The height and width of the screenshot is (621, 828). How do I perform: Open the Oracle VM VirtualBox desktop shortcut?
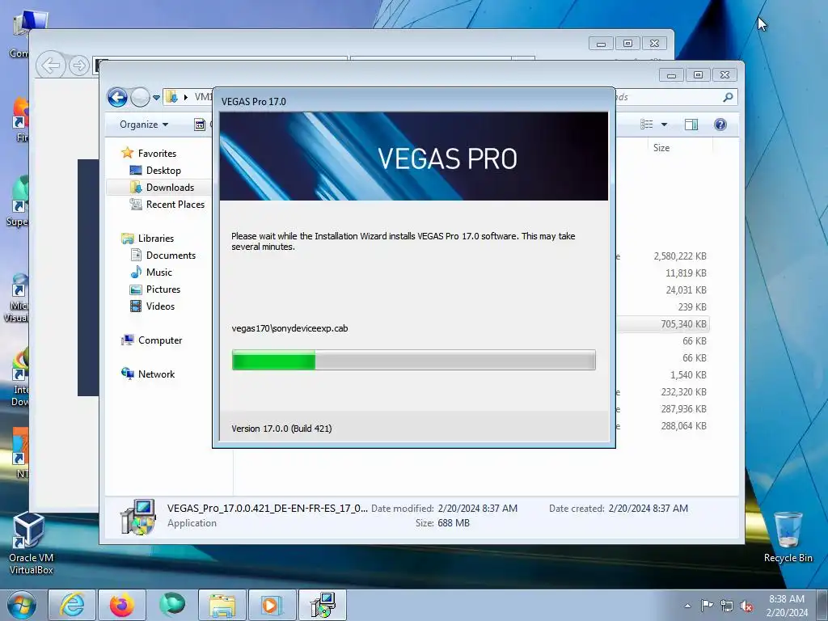(x=30, y=543)
